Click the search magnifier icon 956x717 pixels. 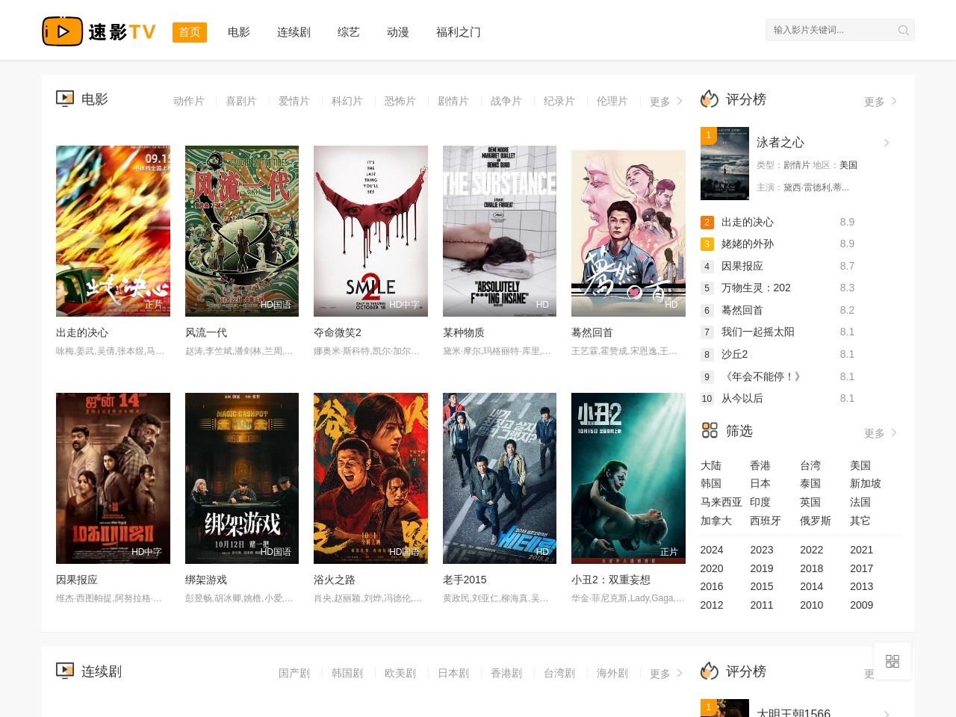[903, 31]
